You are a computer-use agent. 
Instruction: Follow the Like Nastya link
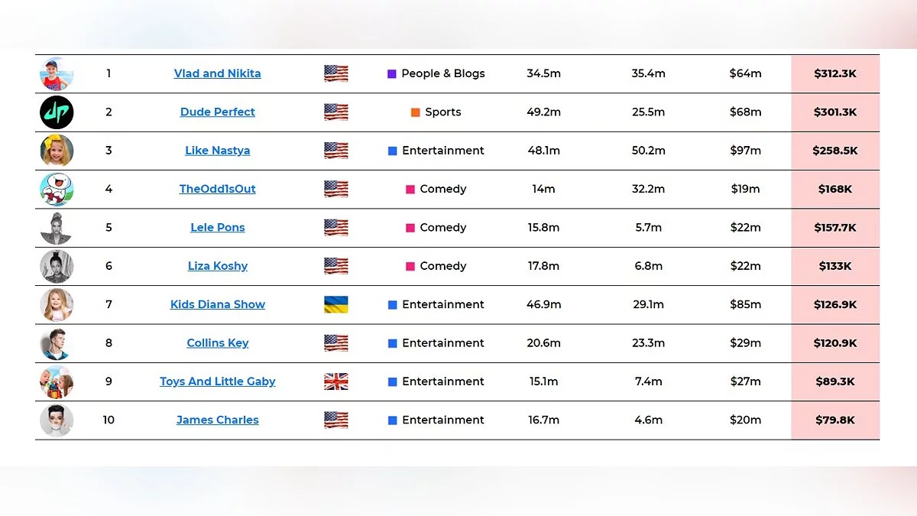tap(218, 151)
